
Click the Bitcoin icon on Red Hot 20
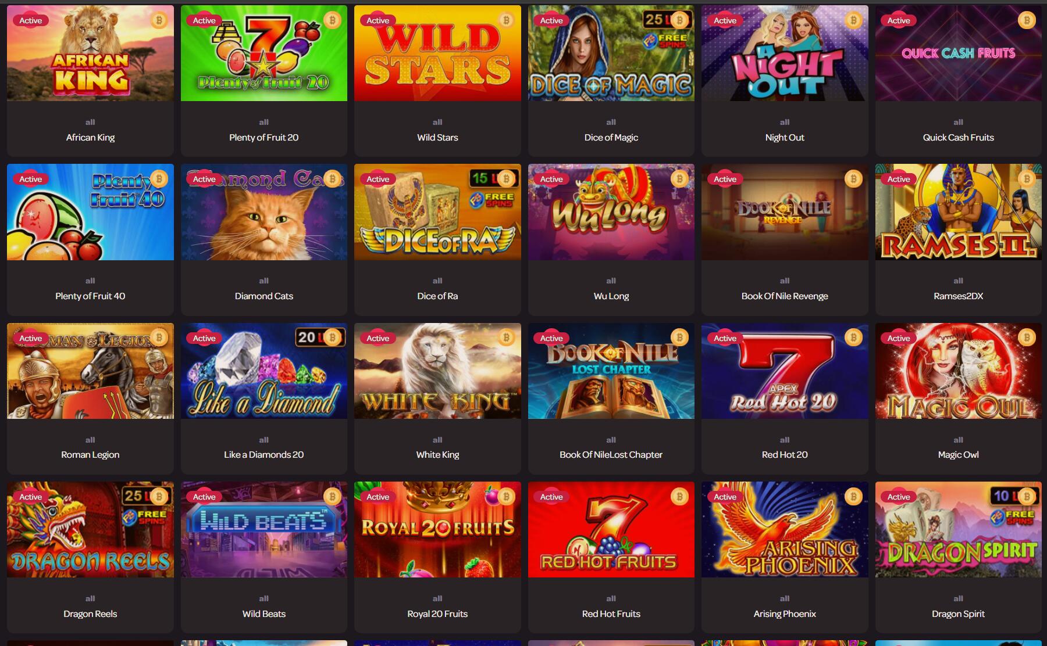(853, 338)
